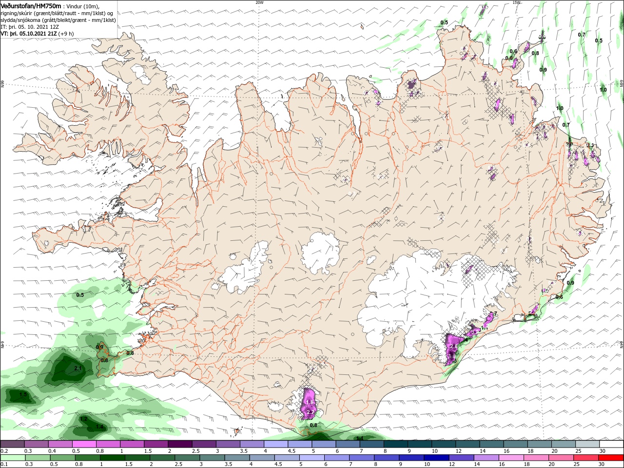Click the bright pink 0.5 snow legend swatch
The width and height of the screenshot is (624, 468).
pyautogui.click(x=83, y=444)
